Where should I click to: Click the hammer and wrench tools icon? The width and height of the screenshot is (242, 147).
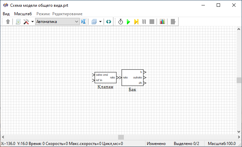(x=26, y=22)
